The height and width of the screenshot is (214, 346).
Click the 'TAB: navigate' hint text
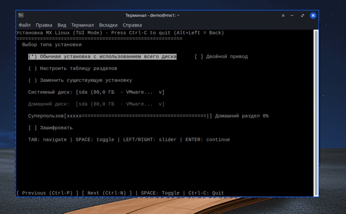click(x=48, y=140)
